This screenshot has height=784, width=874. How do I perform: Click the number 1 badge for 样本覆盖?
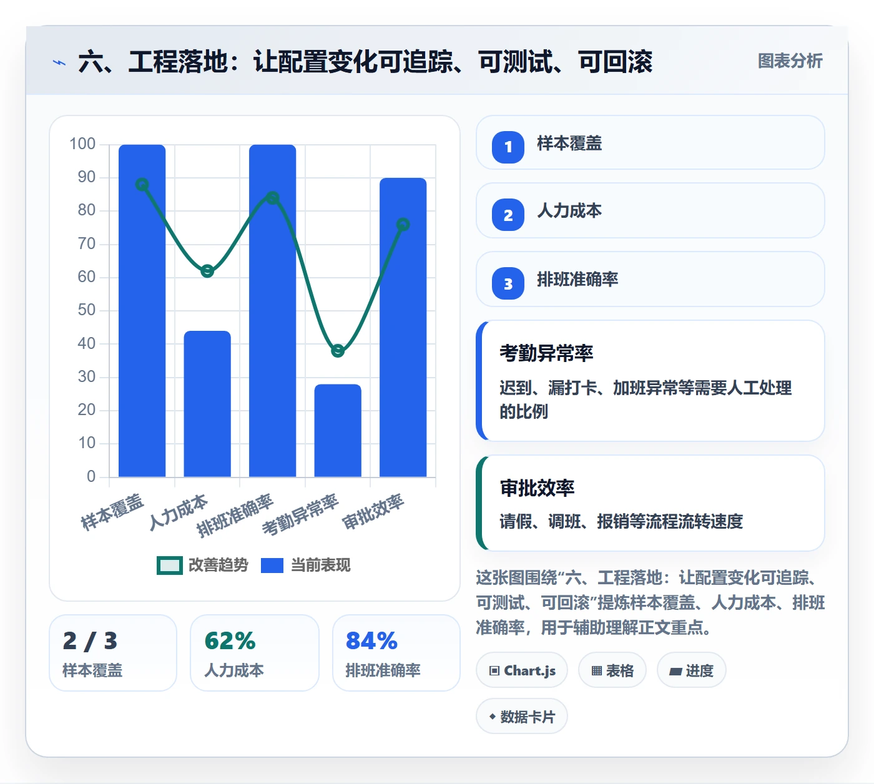508,147
